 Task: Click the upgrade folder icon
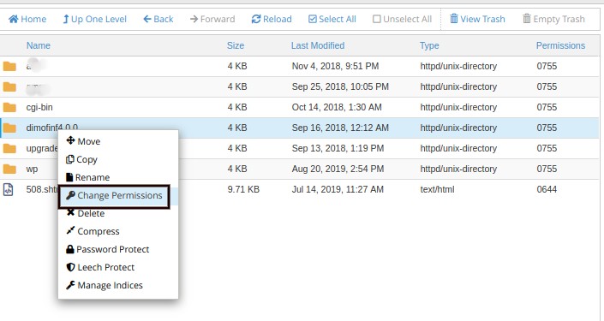(x=9, y=148)
